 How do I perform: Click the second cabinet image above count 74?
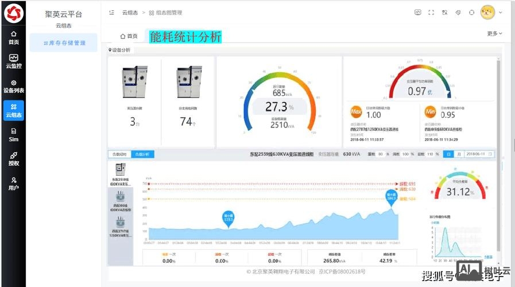point(189,82)
